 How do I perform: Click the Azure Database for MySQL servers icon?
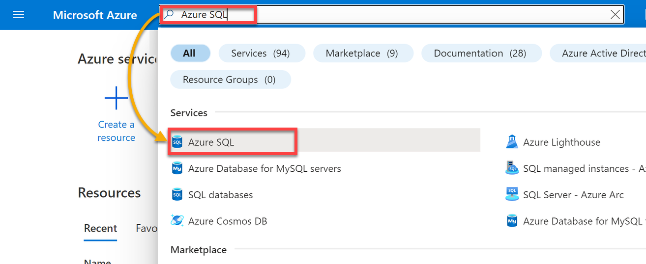click(x=177, y=168)
